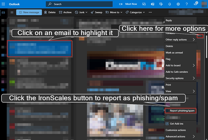Image resolution: width=208 pixels, height=140 pixels.
Task: Open Meet Now video call
Action: point(131,4)
